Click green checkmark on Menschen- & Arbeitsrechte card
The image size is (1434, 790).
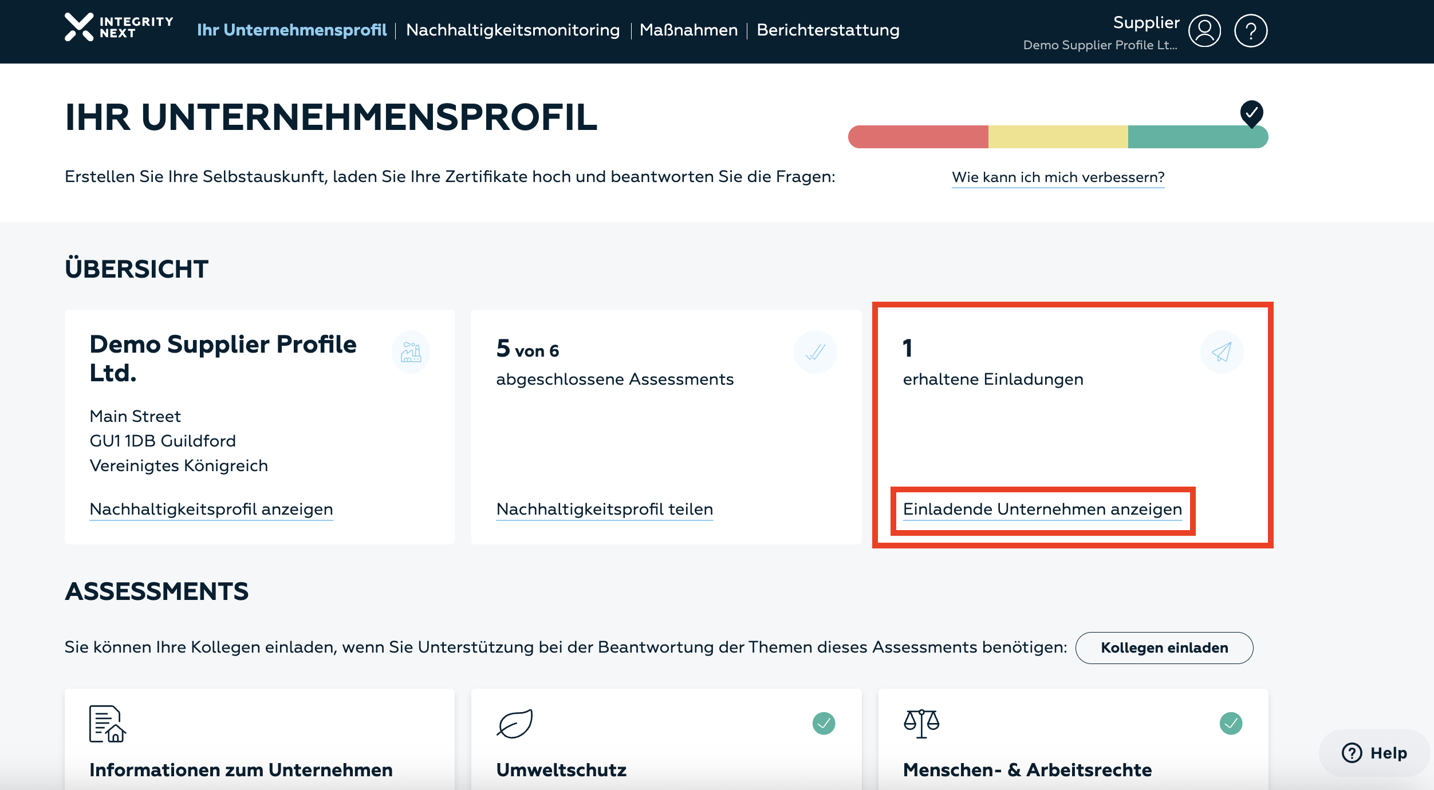pyautogui.click(x=1231, y=724)
